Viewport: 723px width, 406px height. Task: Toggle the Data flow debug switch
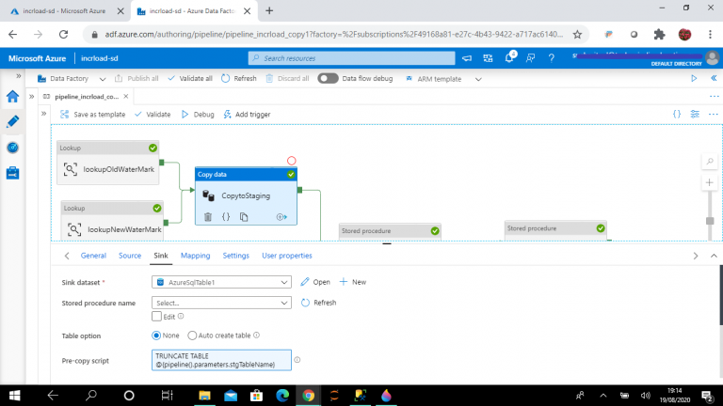tap(328, 78)
